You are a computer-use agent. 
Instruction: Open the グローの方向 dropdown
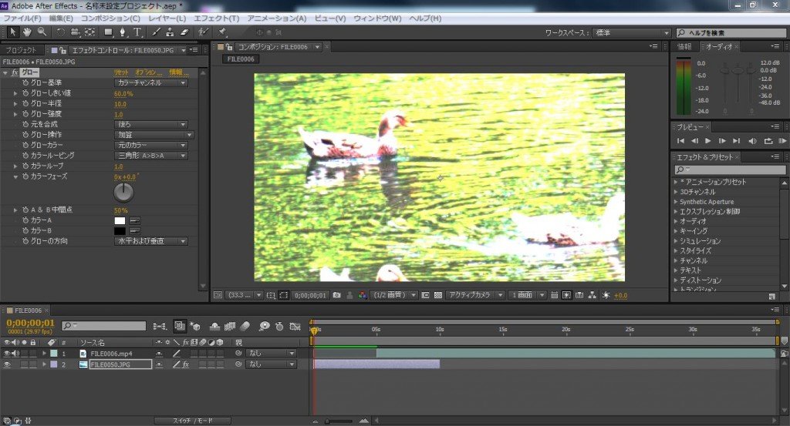(x=151, y=241)
